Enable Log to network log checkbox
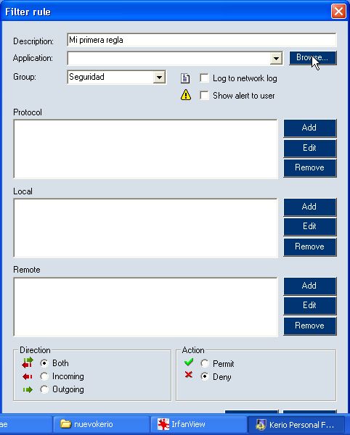350x435 pixels. [204, 78]
